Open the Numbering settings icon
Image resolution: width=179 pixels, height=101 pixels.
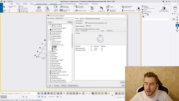click(76, 6)
